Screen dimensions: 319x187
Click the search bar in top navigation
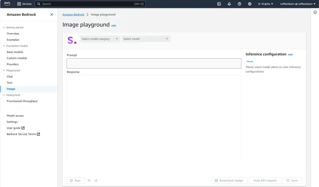pyautogui.click(x=90, y=4)
